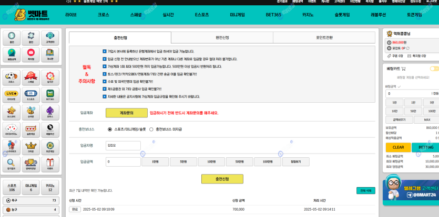Toggle the 베팅카트 yellow switch
This screenshot has width=439, height=217.
pos(434,69)
